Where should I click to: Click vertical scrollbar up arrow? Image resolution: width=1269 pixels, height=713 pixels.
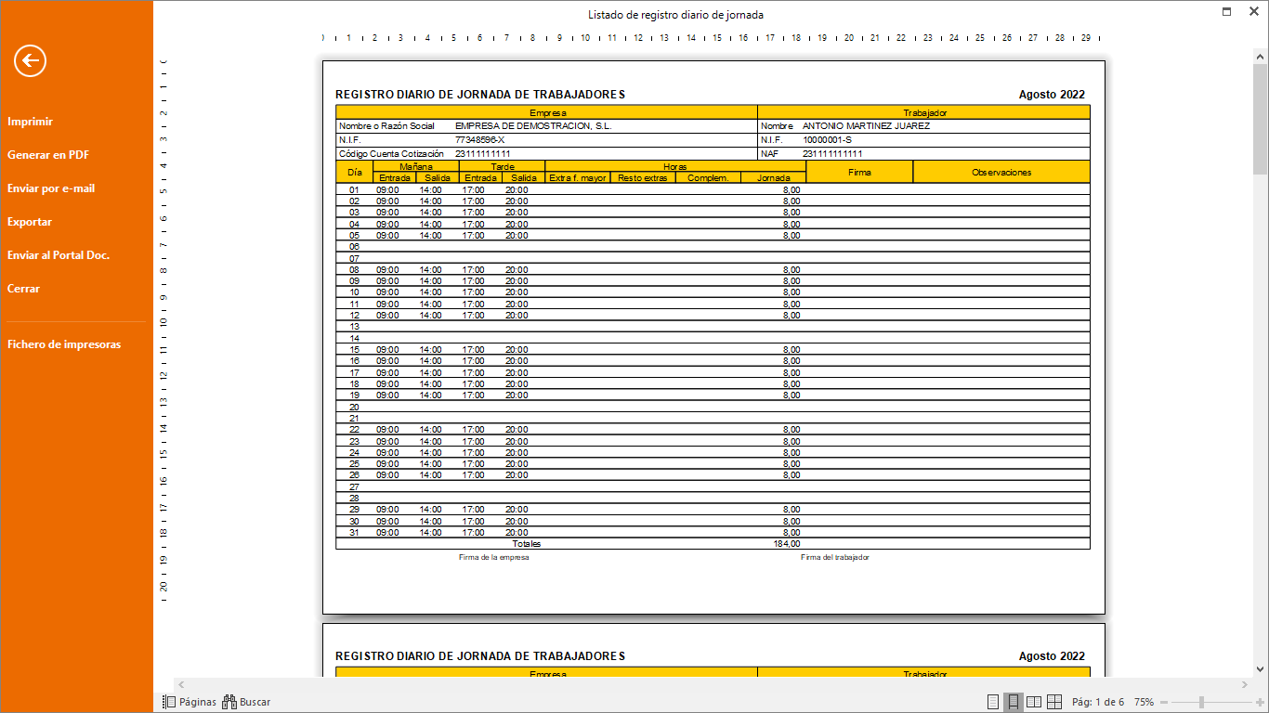(x=1261, y=55)
